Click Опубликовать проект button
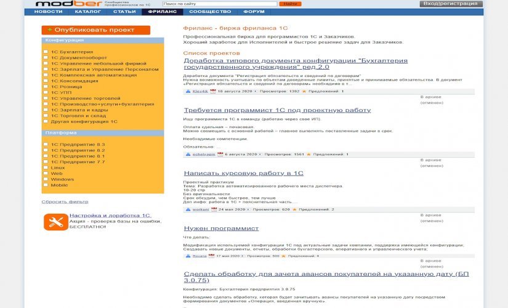The width and height of the screenshot is (508, 308). [96, 30]
